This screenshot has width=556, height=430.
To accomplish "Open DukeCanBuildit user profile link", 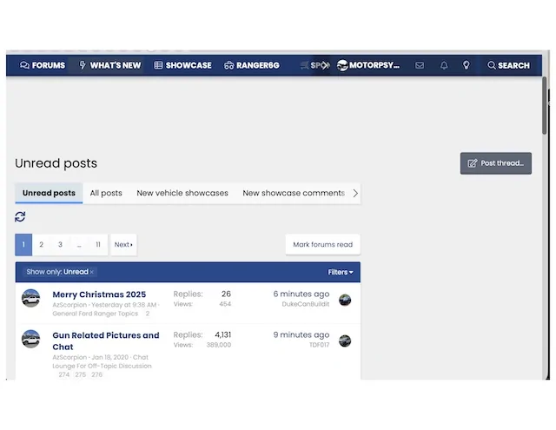I will pos(306,304).
